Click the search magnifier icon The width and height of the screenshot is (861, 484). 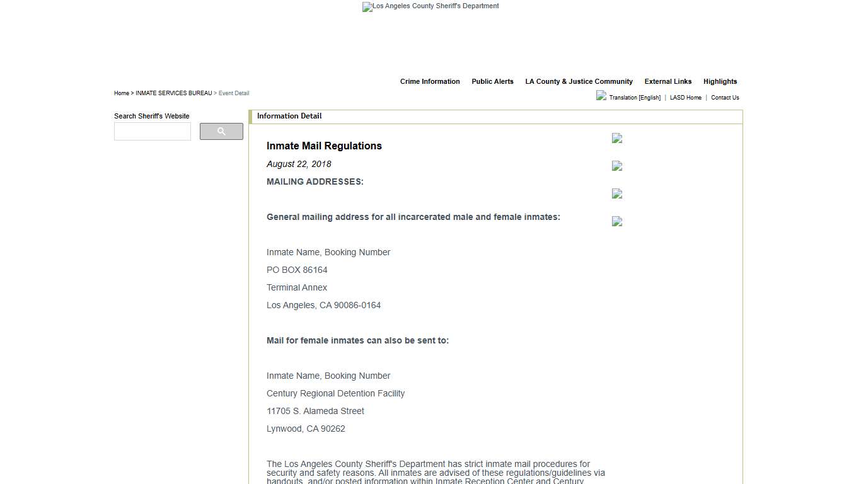coord(221,131)
